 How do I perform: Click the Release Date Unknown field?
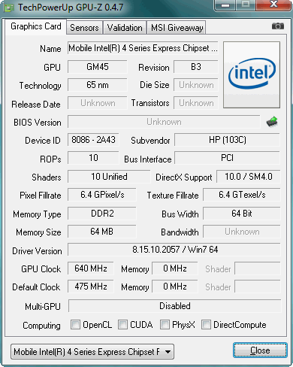pyautogui.click(x=98, y=103)
